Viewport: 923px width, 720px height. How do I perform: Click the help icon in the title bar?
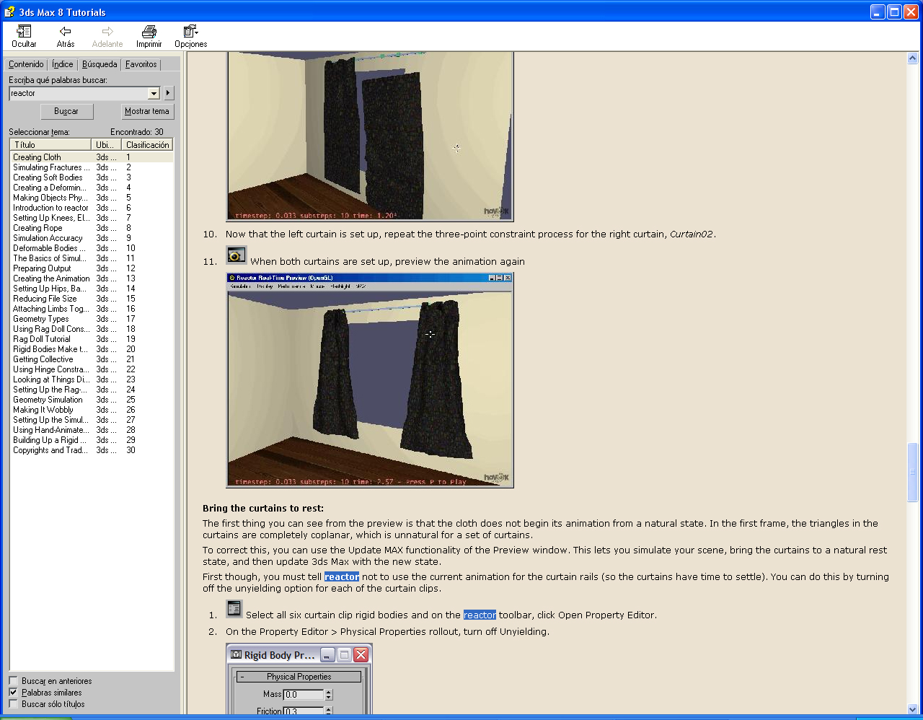9,12
